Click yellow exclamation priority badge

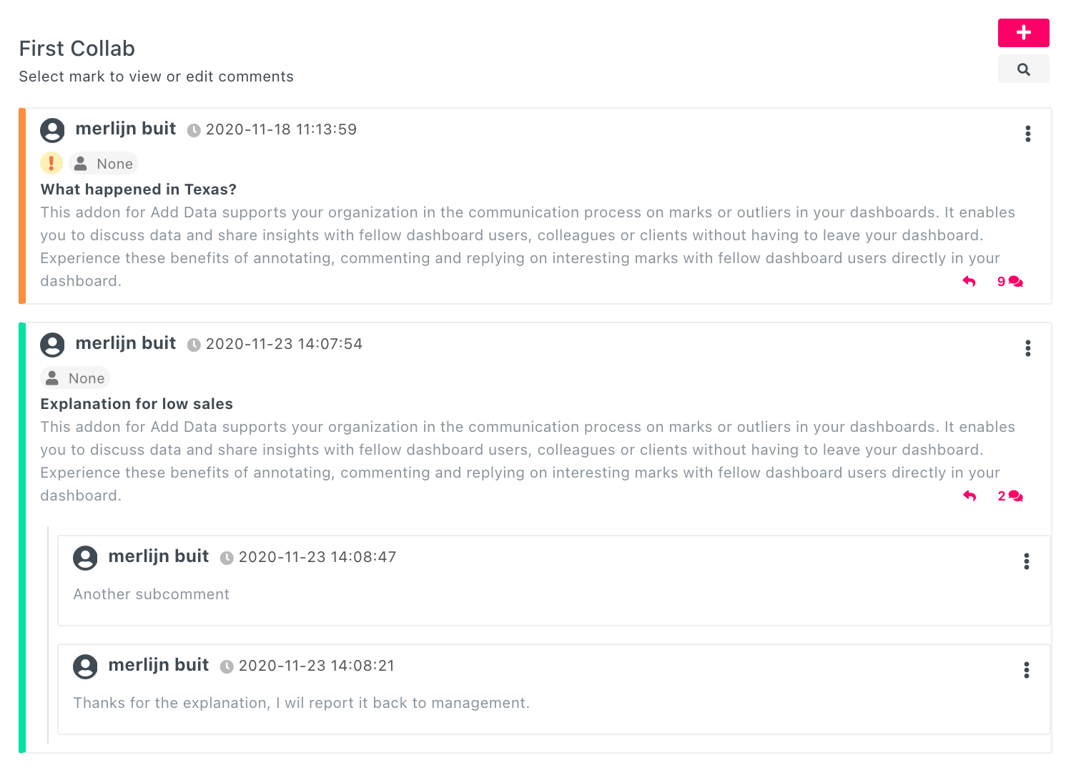click(x=51, y=163)
